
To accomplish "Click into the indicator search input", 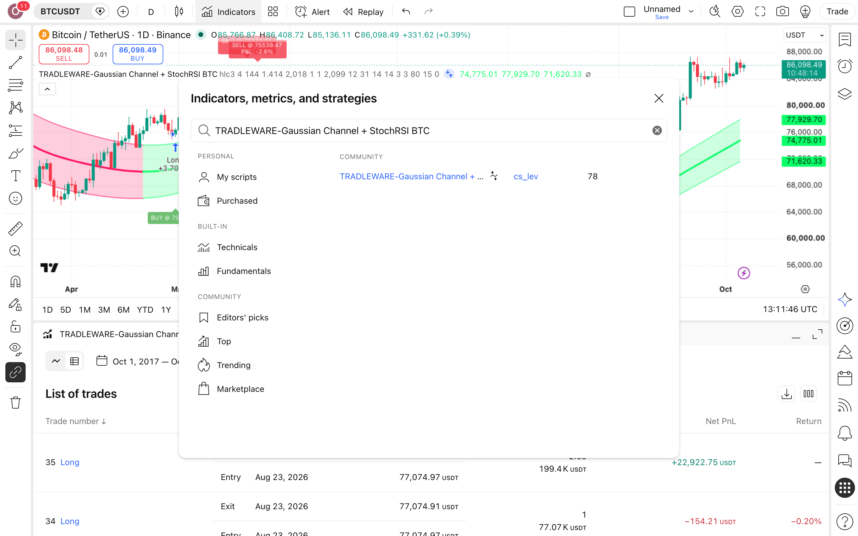I will point(429,130).
